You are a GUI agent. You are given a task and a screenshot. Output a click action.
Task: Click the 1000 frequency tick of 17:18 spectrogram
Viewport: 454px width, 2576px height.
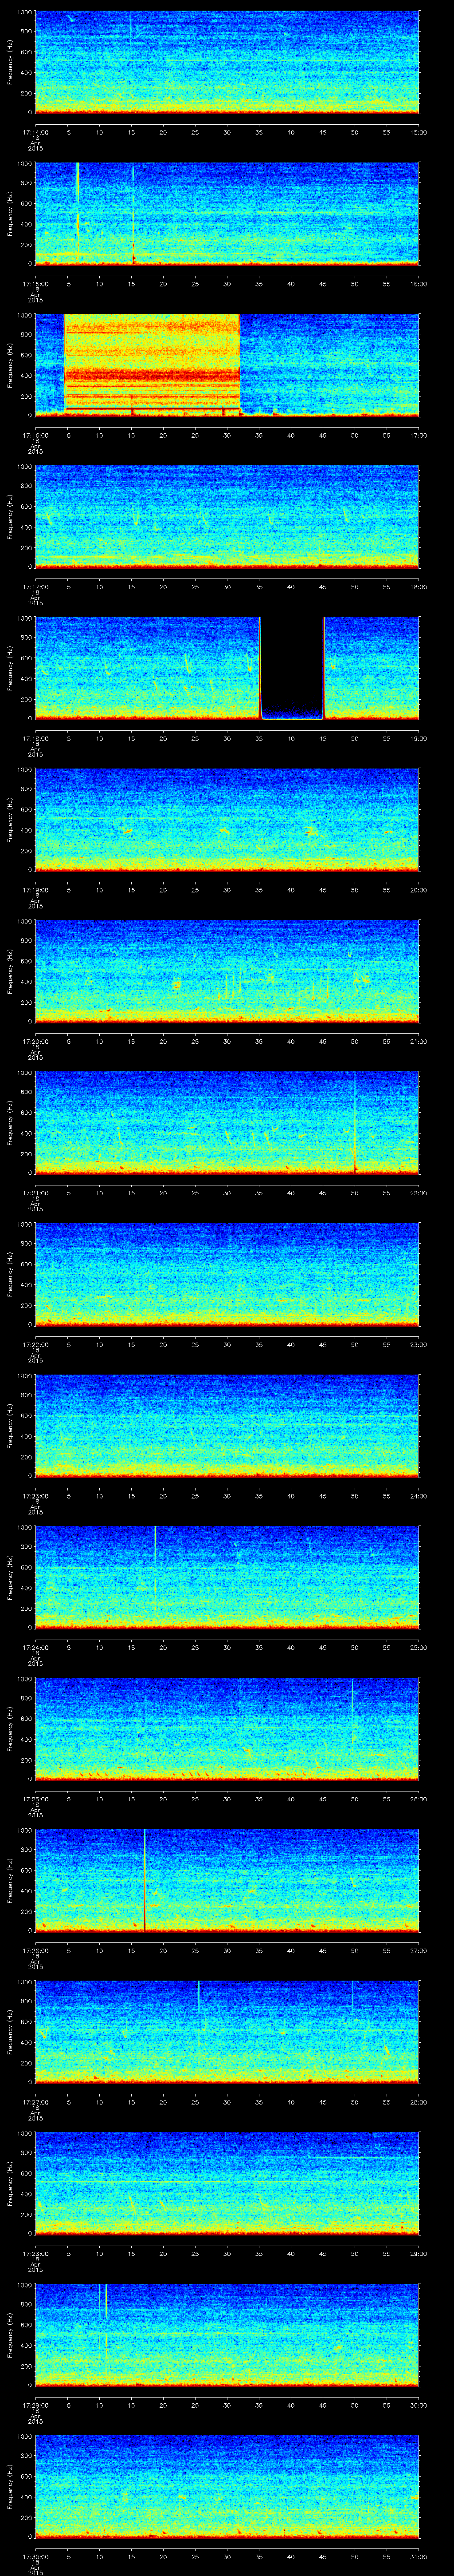[x=25, y=618]
